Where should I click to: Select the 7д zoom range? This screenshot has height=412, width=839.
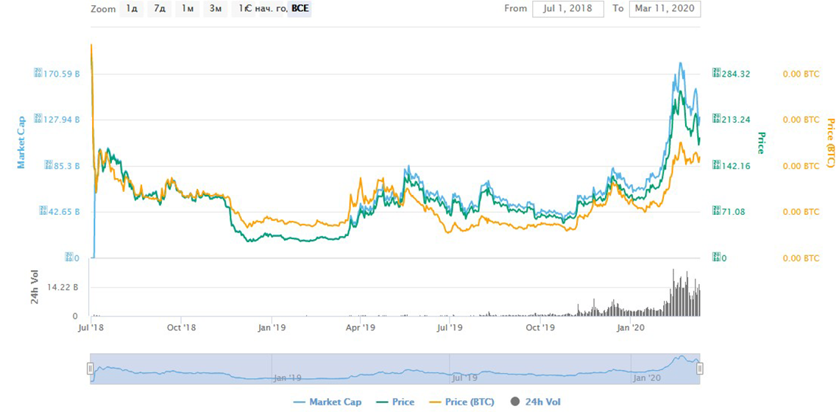[159, 9]
